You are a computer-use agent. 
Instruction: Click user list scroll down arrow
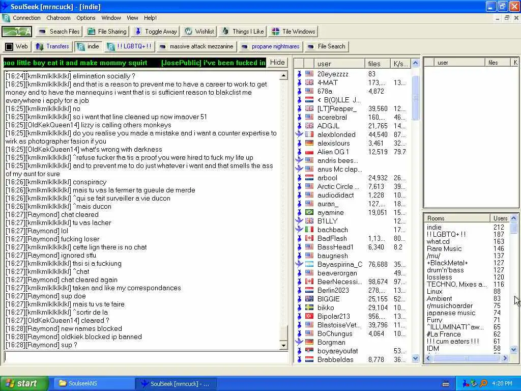coord(415,358)
